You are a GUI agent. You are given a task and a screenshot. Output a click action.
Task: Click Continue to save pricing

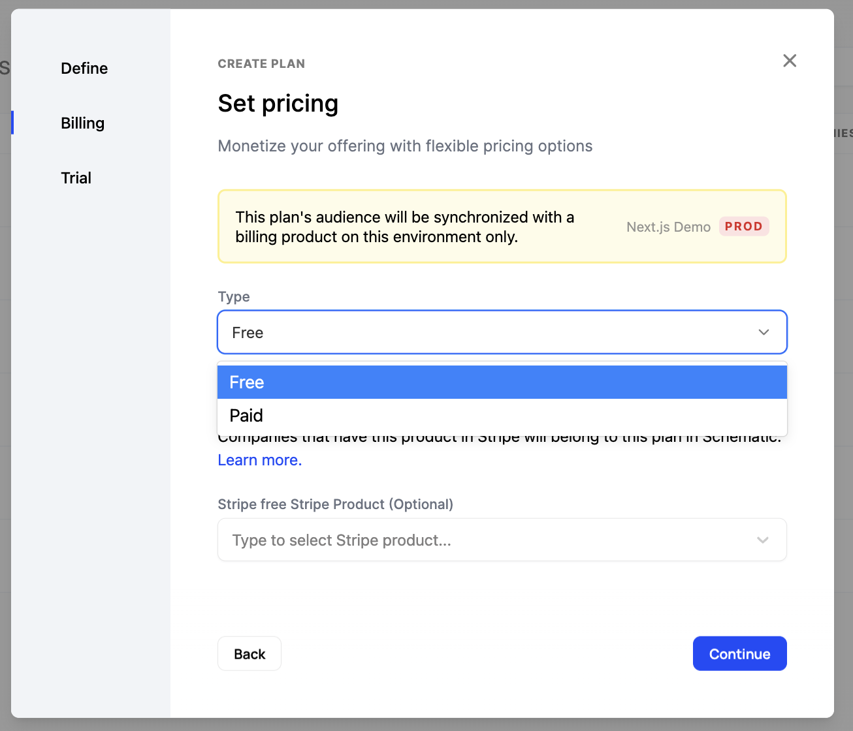(739, 653)
